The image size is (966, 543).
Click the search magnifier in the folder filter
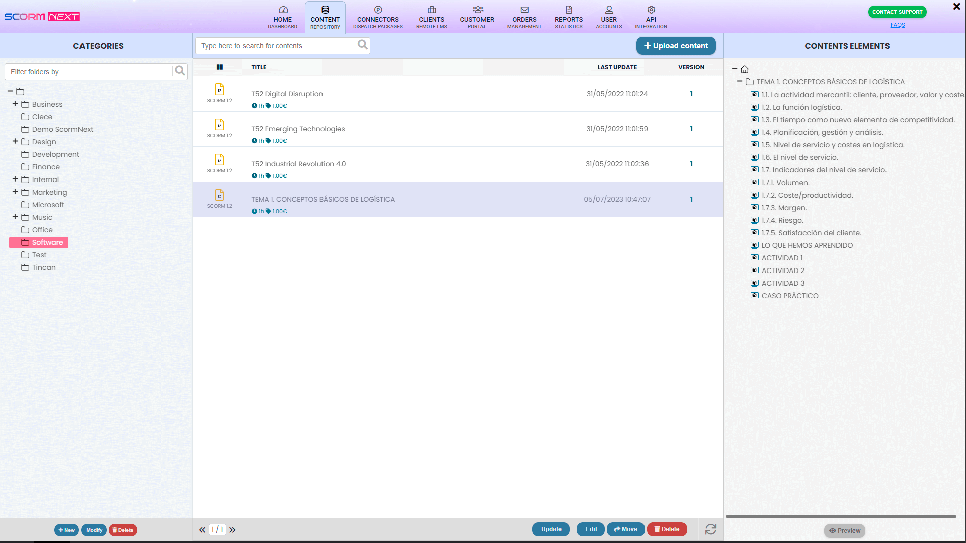pyautogui.click(x=179, y=71)
